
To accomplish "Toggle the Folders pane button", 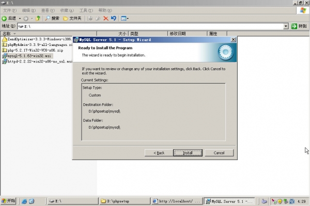I will (x=72, y=19).
